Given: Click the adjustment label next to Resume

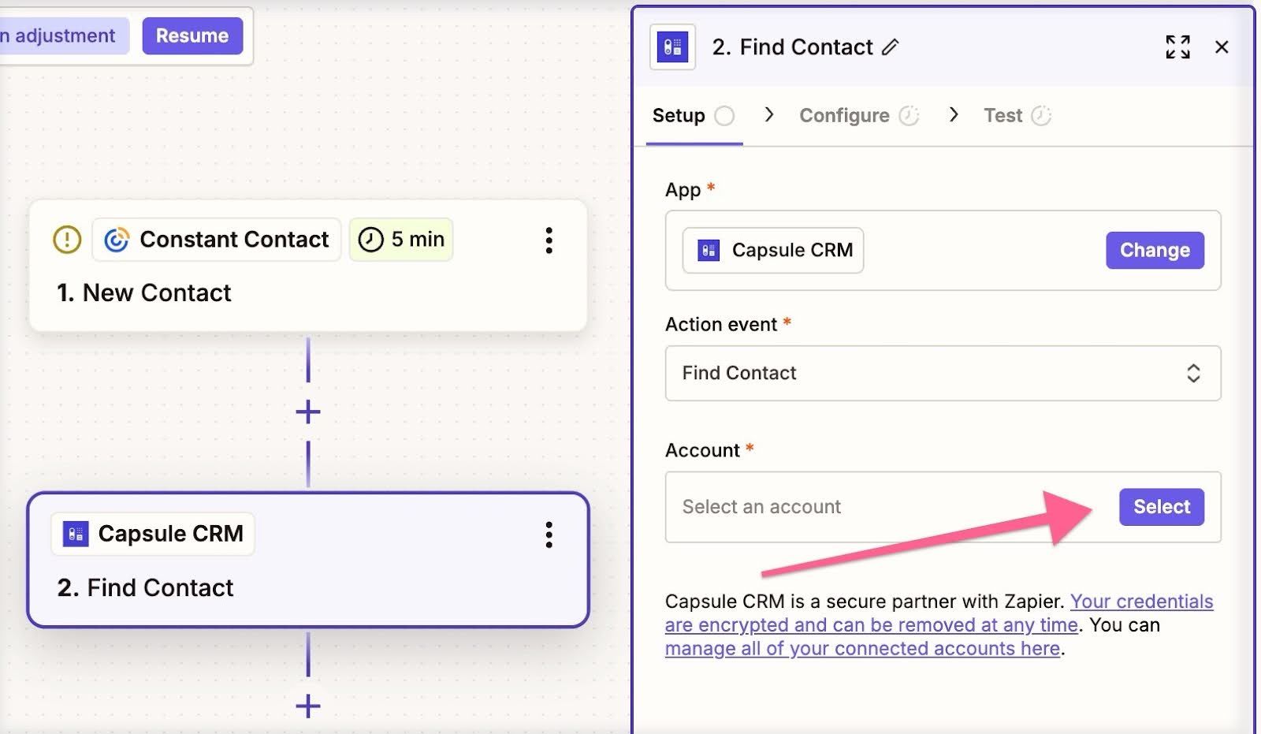Looking at the screenshot, I should point(63,36).
